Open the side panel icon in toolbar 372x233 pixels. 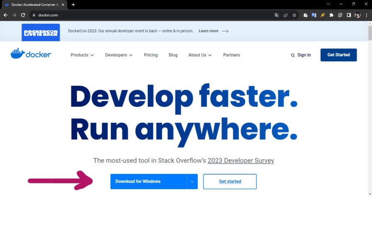click(x=349, y=15)
